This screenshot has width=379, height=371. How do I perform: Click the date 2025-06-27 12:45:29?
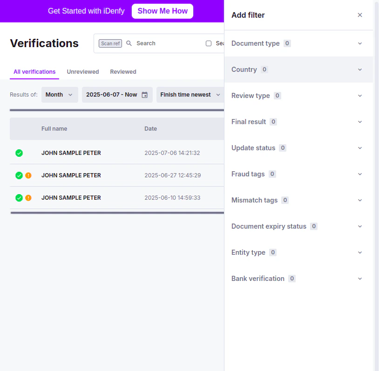(x=173, y=175)
